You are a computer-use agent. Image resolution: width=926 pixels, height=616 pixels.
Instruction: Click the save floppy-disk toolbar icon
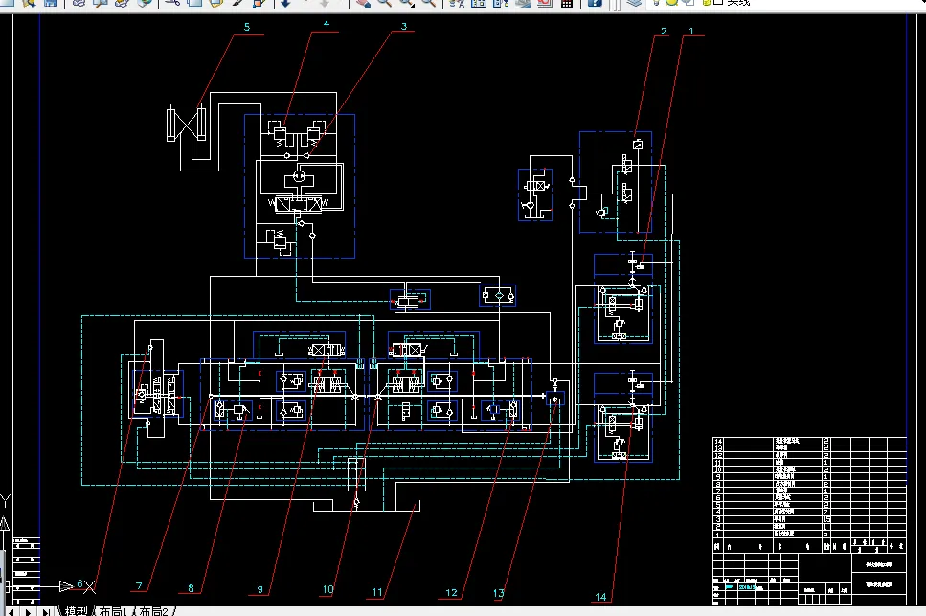(x=51, y=3)
